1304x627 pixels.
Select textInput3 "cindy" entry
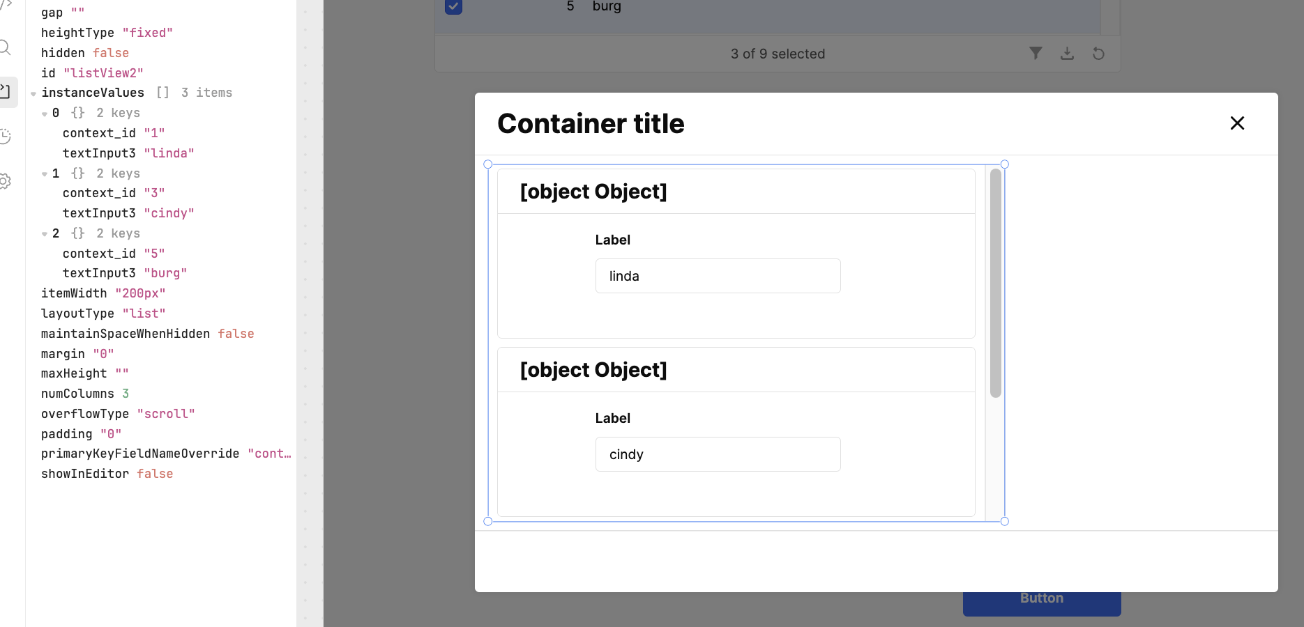tap(128, 213)
